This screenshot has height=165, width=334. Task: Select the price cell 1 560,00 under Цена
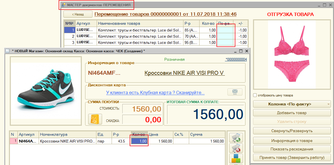pyautogui.click(x=160, y=141)
